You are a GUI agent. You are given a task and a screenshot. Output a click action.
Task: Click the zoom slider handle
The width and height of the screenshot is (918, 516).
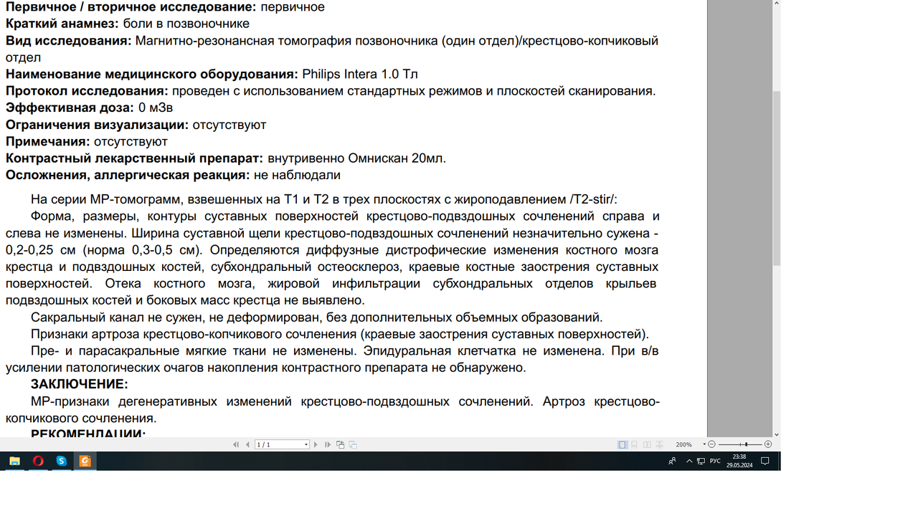click(x=747, y=444)
